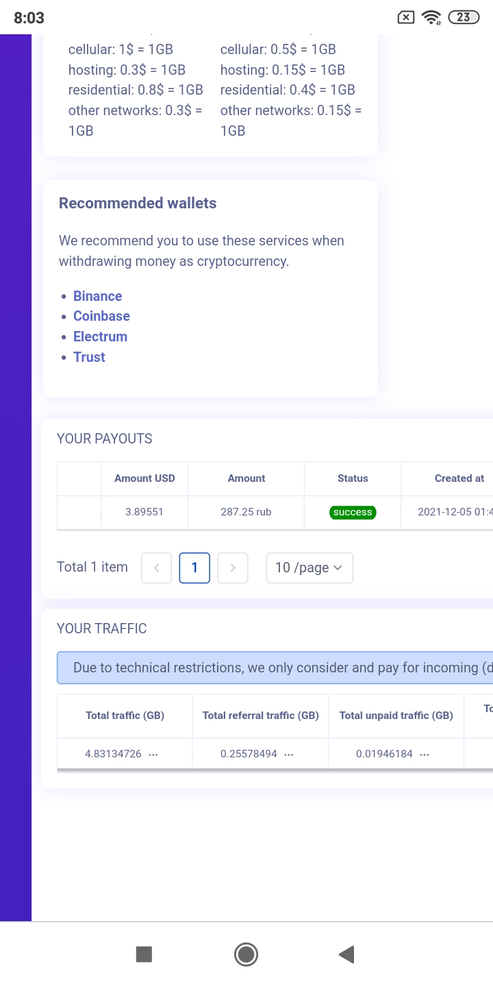Select page 1 in payouts pagination
This screenshot has width=493, height=987.
(194, 568)
